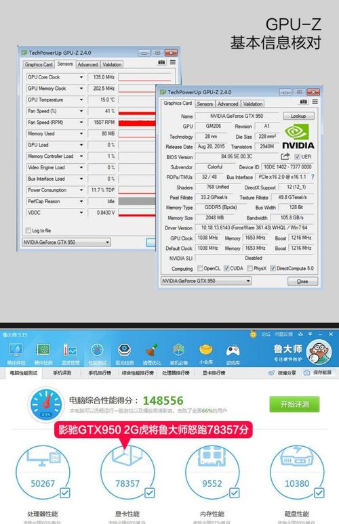The width and height of the screenshot is (339, 524).
Task: Select 电脑性能测试 tab
Action: point(23,373)
